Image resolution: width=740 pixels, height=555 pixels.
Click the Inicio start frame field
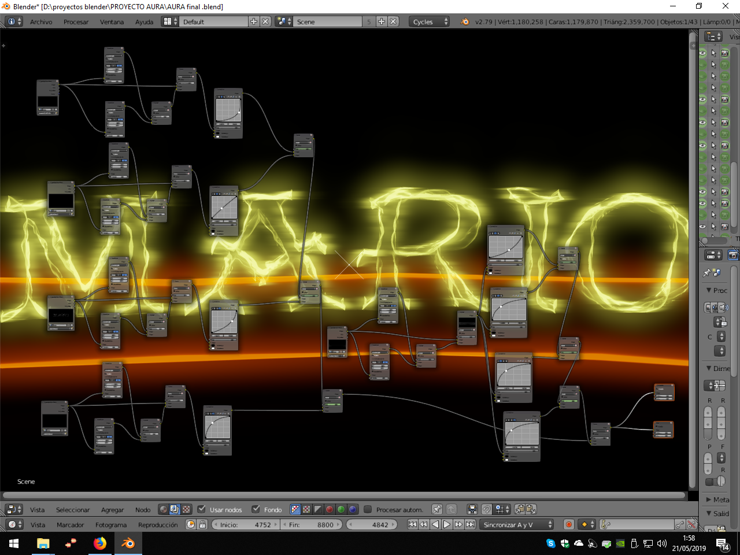246,524
